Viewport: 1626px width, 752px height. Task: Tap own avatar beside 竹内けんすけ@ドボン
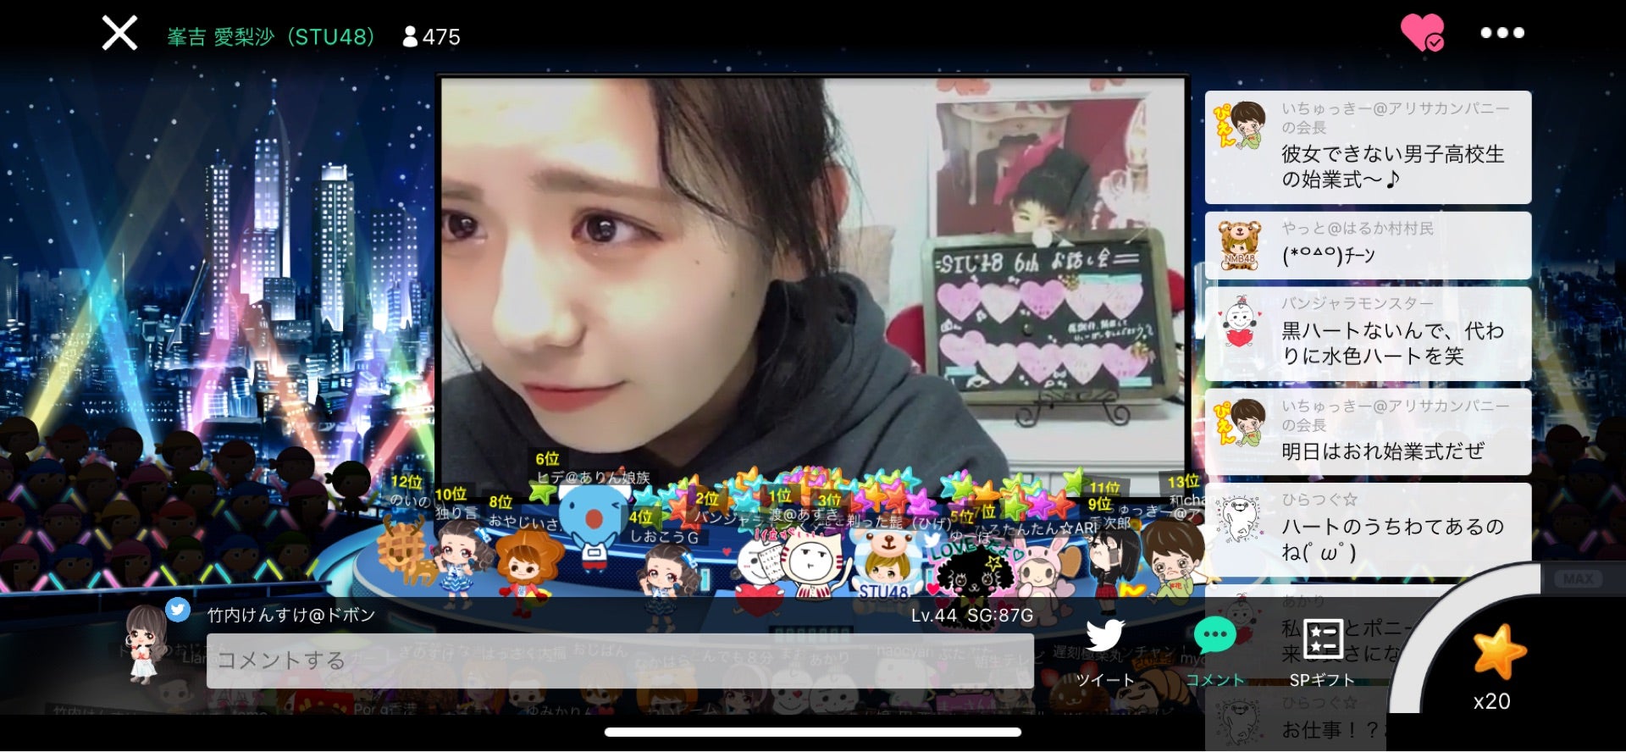pyautogui.click(x=146, y=644)
